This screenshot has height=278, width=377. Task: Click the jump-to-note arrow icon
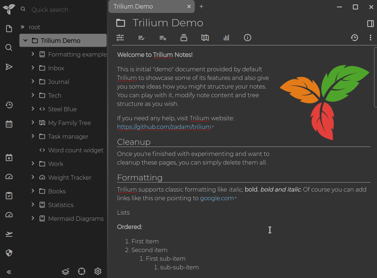[x=9, y=67]
